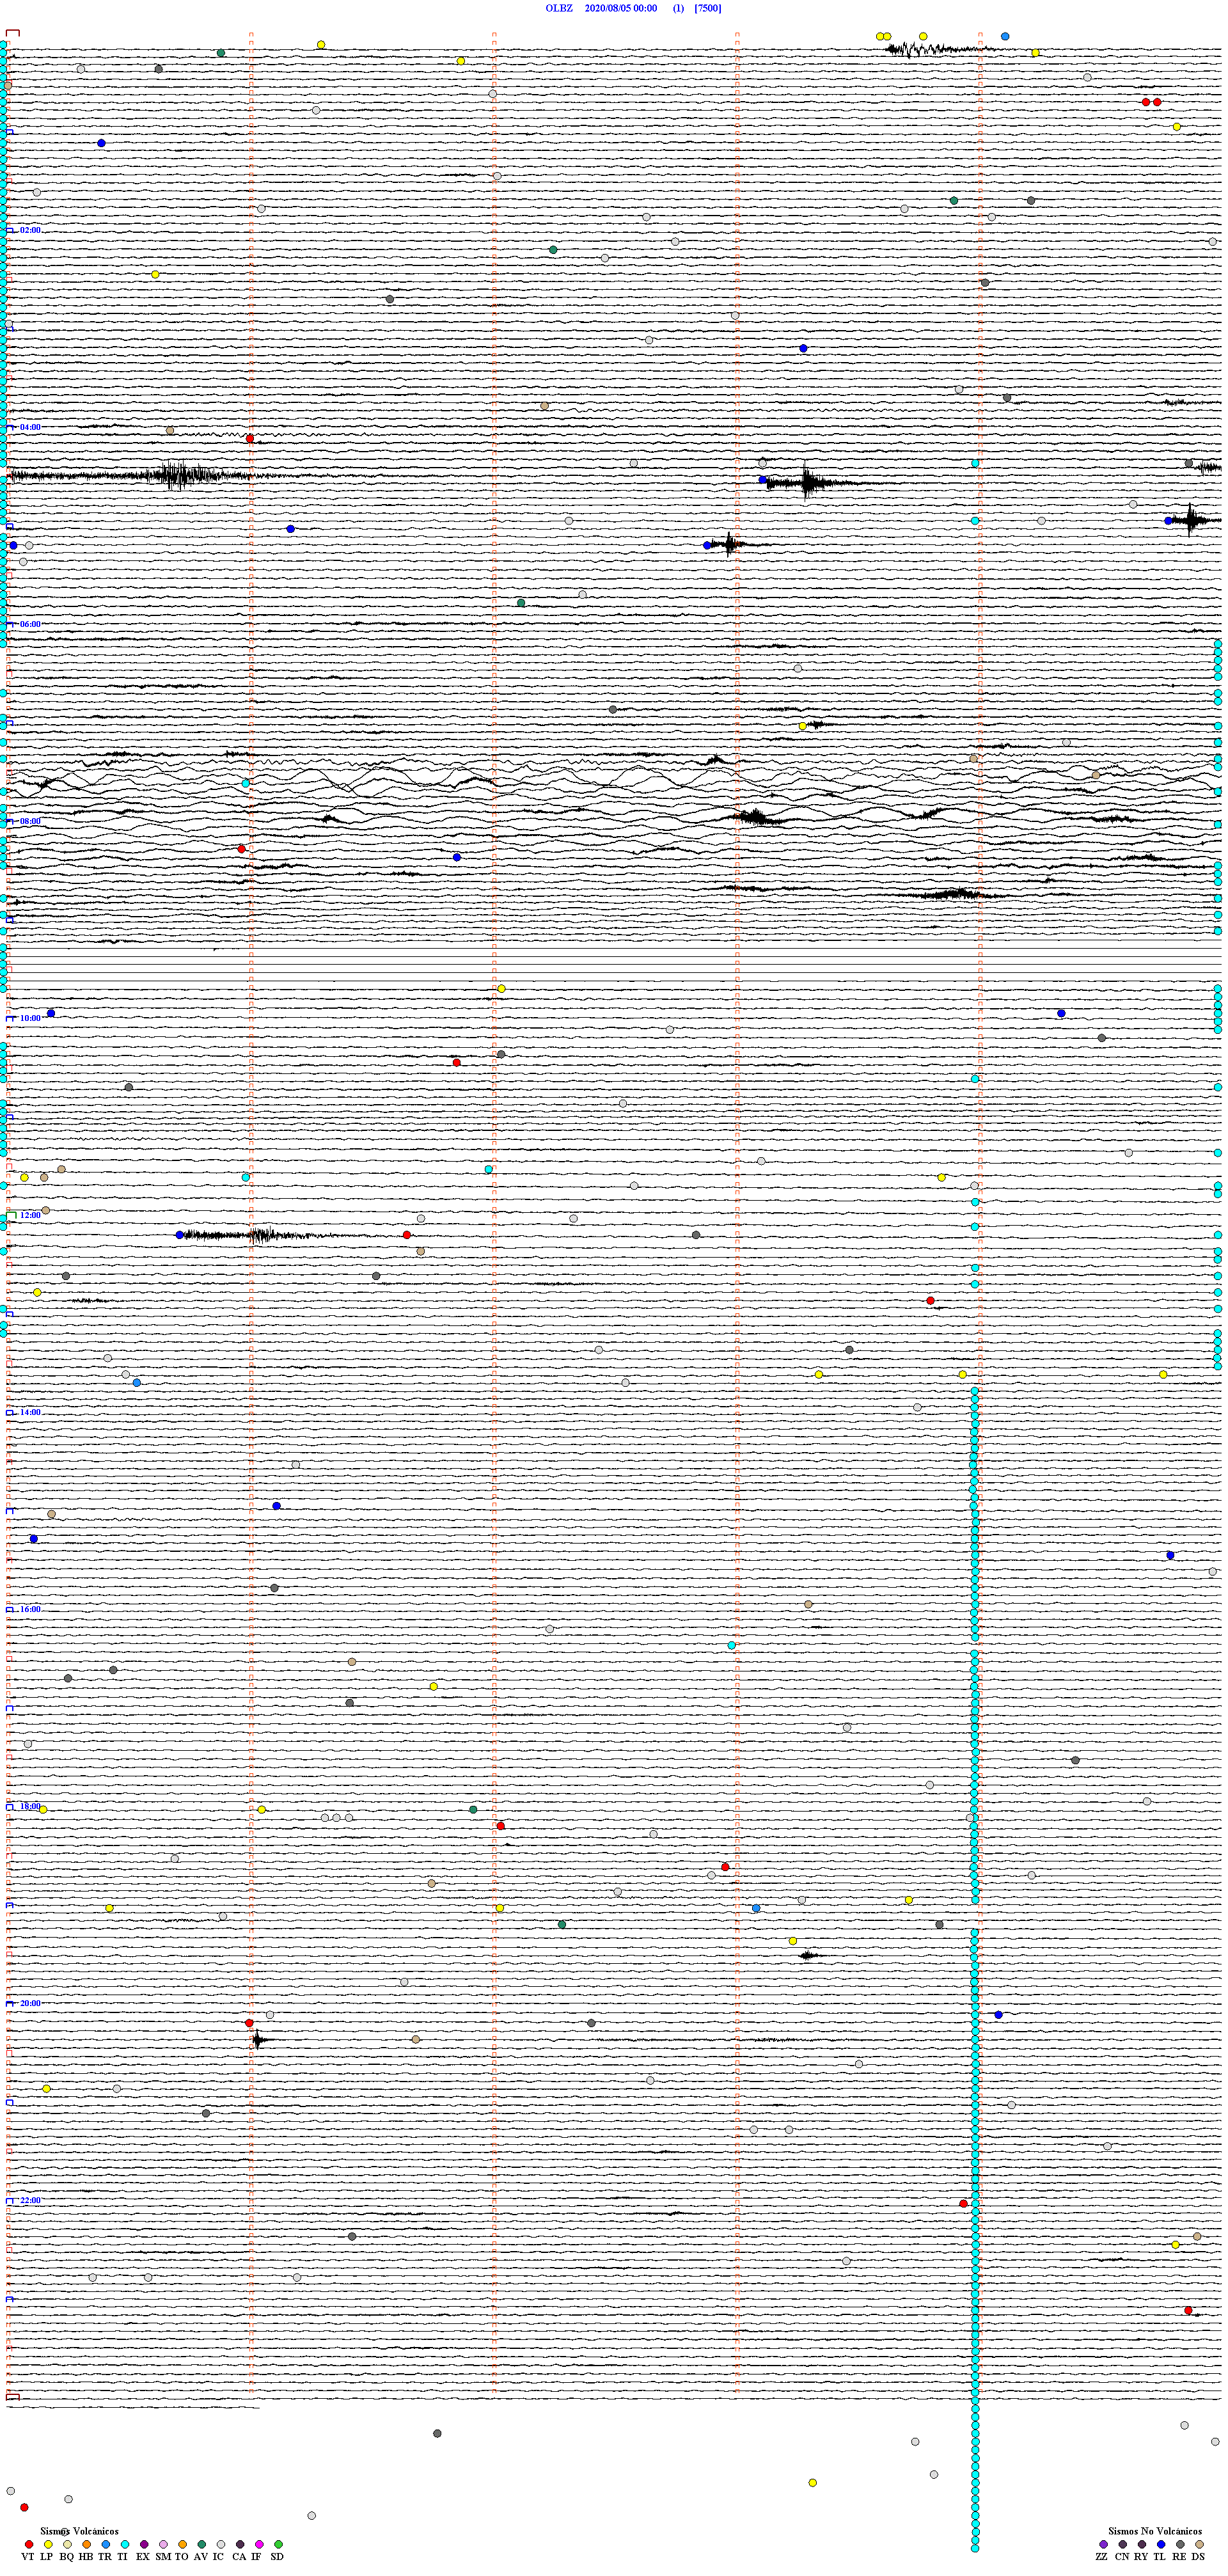Click the CA label text
The width and height of the screenshot is (1228, 2576).
[239, 2556]
